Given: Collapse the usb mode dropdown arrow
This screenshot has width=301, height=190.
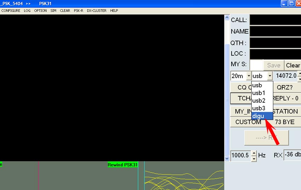Looking at the screenshot, I should [270, 76].
